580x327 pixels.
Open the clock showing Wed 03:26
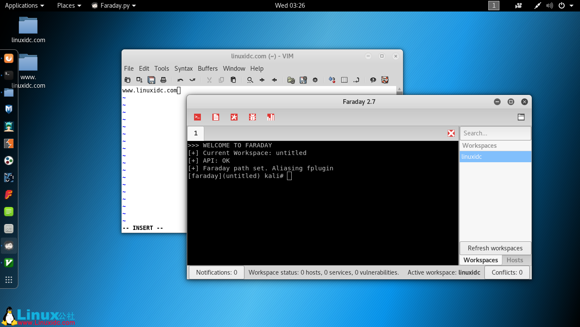tap(290, 6)
